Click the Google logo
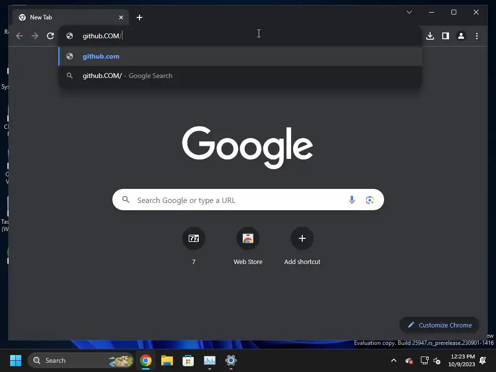 (x=248, y=147)
